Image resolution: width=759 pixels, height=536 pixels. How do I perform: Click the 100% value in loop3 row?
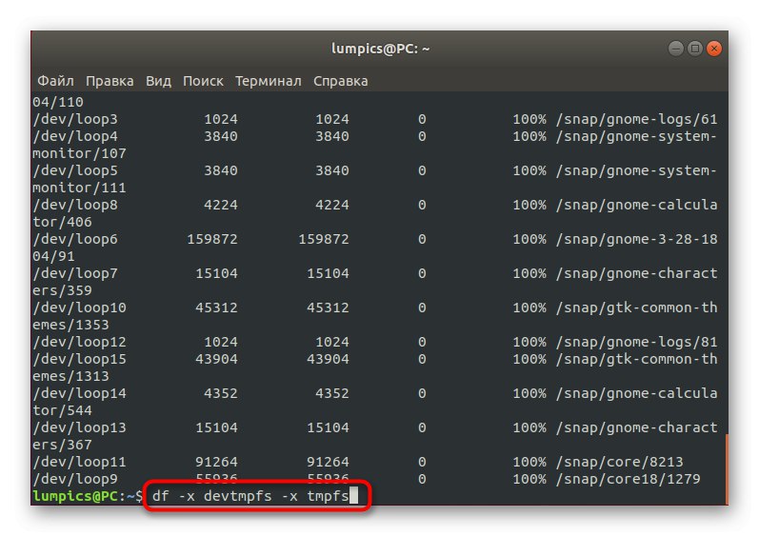(529, 120)
